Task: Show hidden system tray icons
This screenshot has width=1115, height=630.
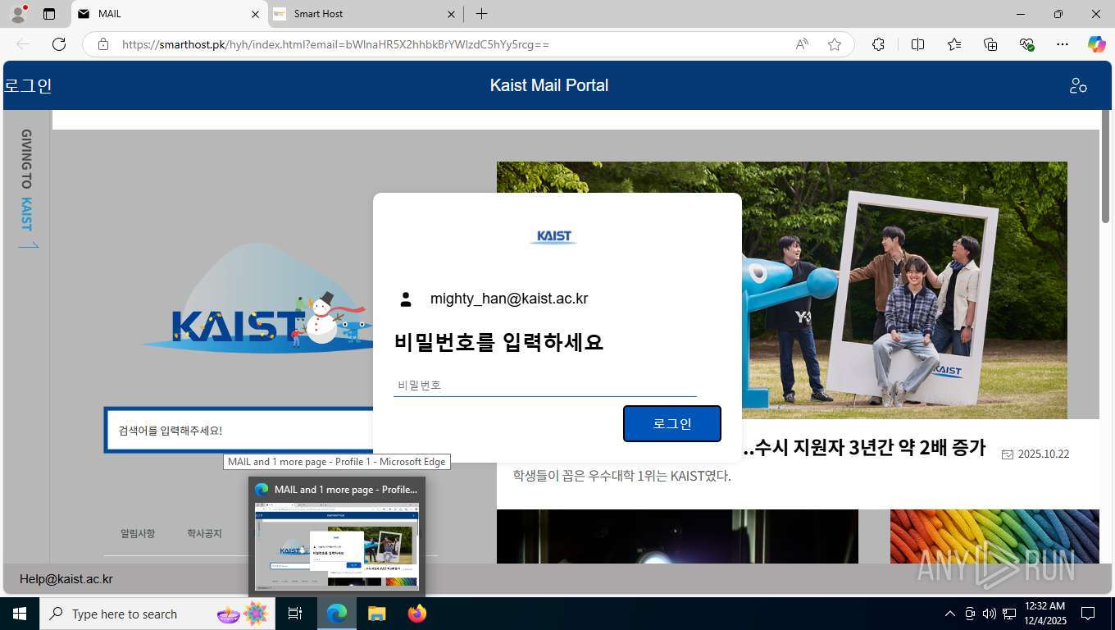Action: tap(950, 614)
